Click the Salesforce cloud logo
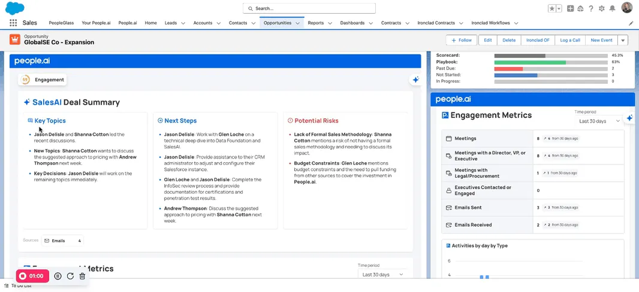The height and width of the screenshot is (292, 639). click(x=15, y=8)
